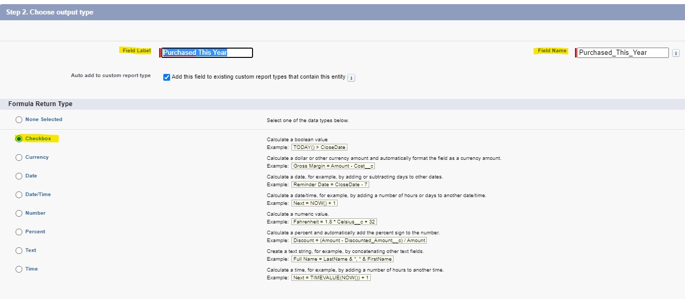The image size is (685, 299).
Task: Choose the Text return type radio button
Action: coord(19,250)
